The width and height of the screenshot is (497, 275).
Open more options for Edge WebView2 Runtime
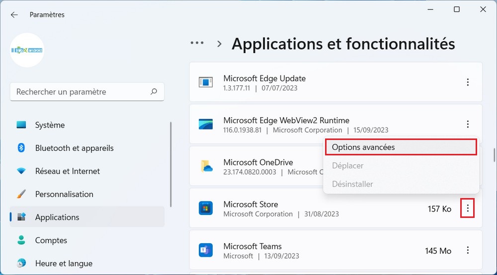[468, 124]
